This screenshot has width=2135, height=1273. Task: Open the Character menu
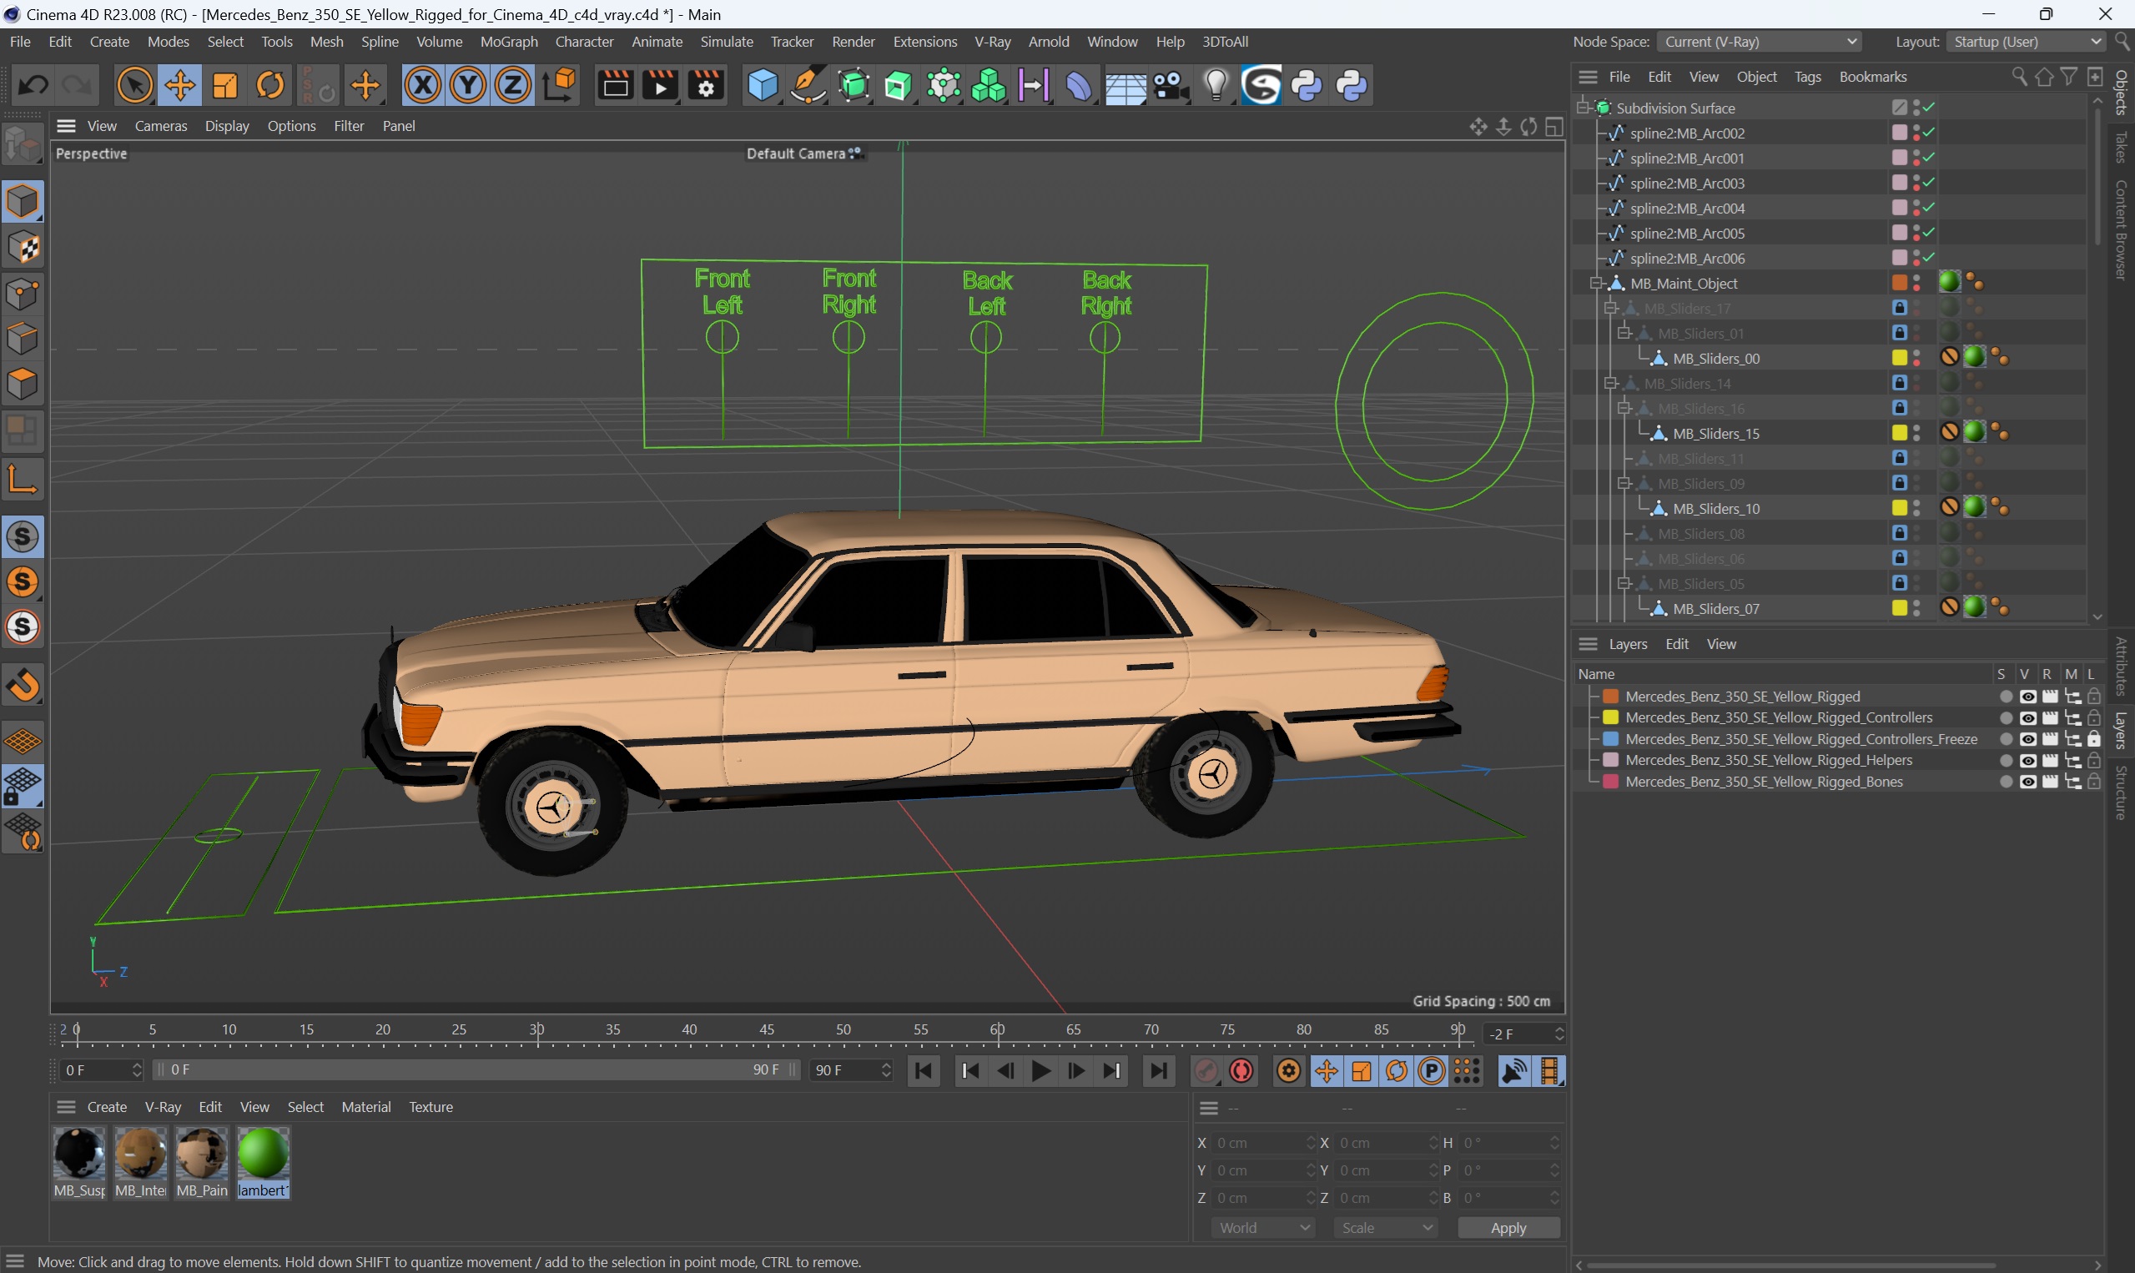tap(584, 41)
